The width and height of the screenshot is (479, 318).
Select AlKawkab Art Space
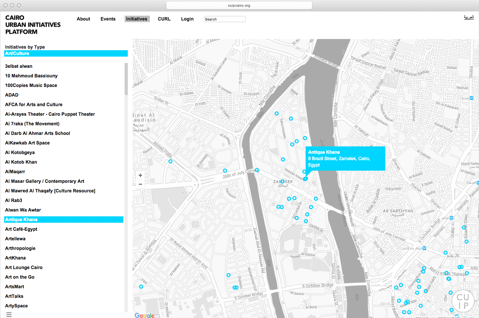tap(27, 143)
